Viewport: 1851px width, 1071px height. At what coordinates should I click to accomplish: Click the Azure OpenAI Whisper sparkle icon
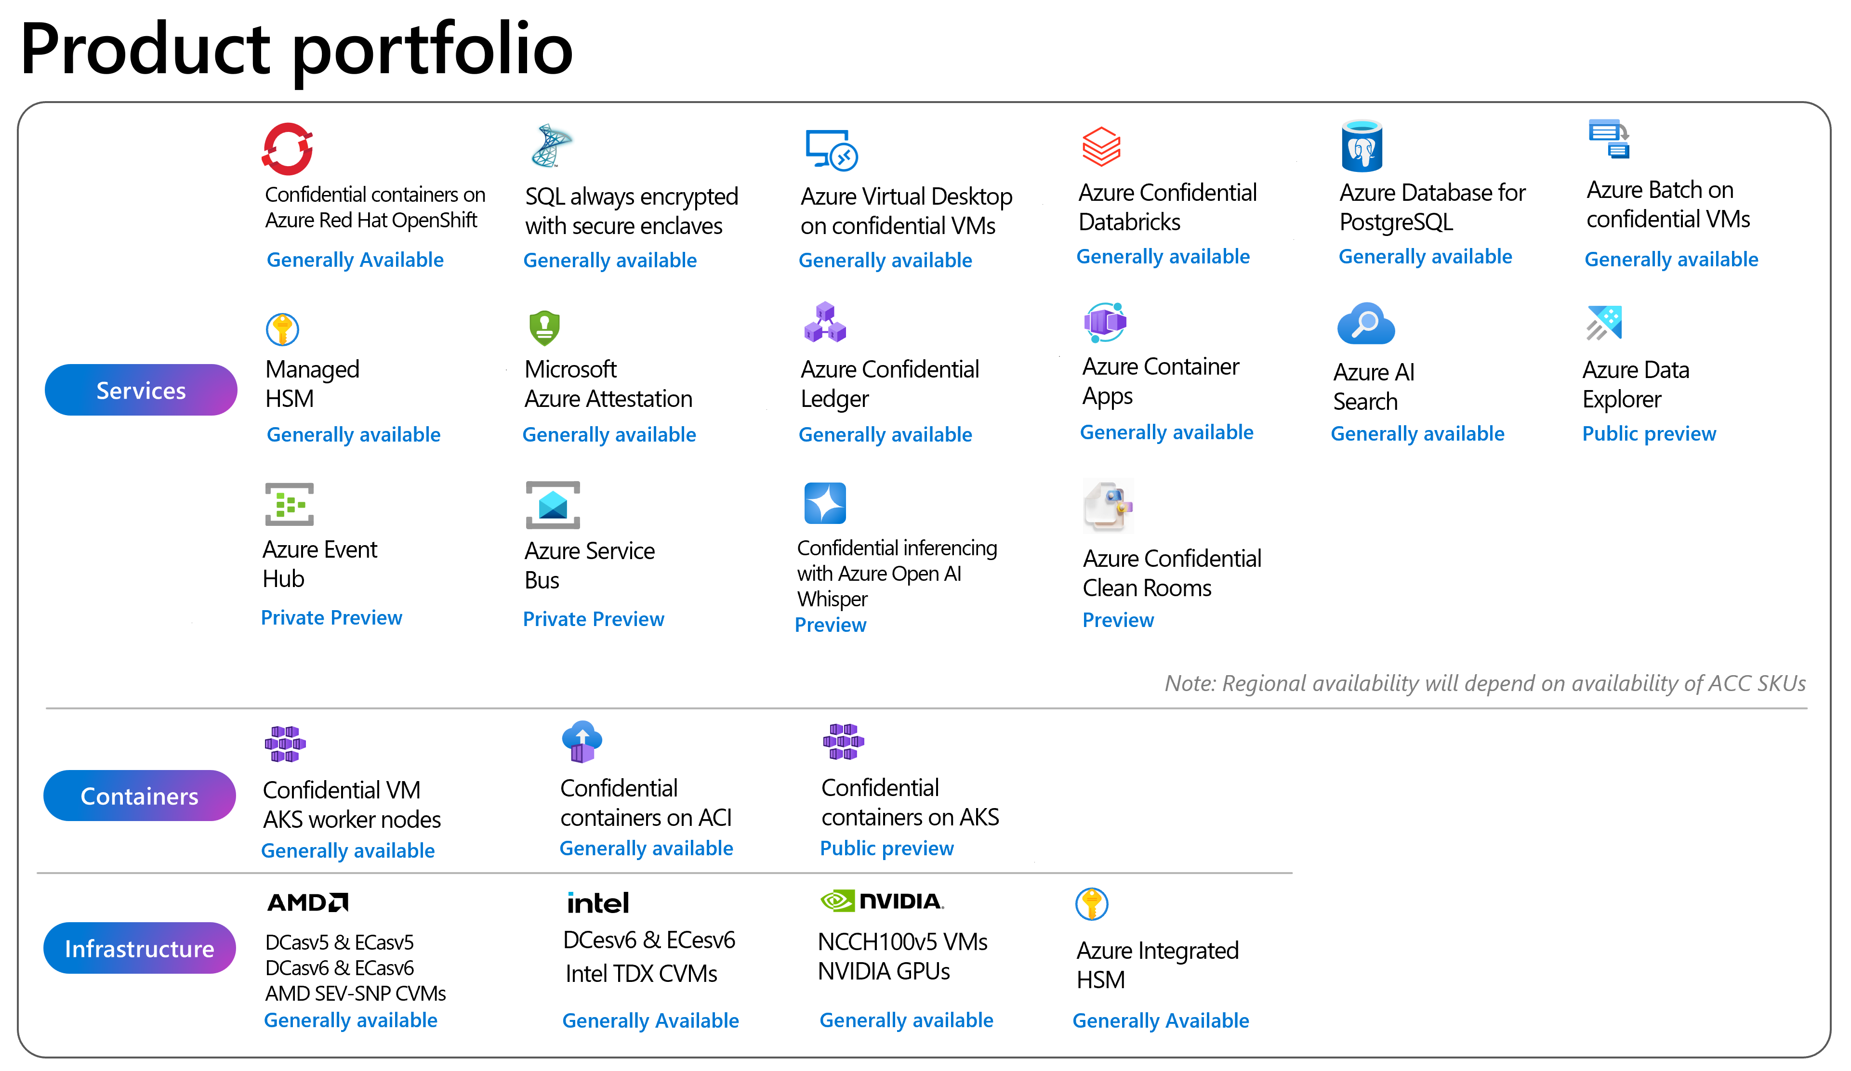coord(825,503)
